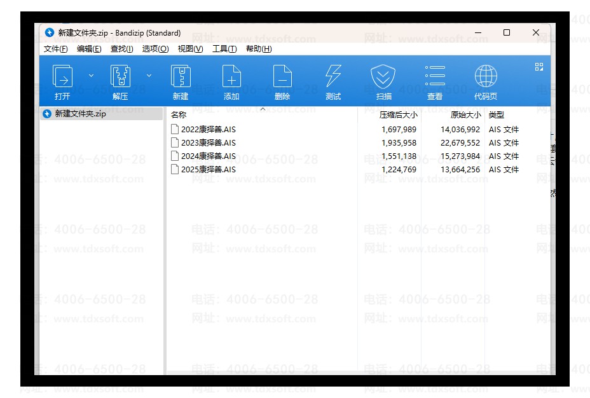Select the file 2023康择善.AIS
This screenshot has height=398, width=590.
coord(208,143)
